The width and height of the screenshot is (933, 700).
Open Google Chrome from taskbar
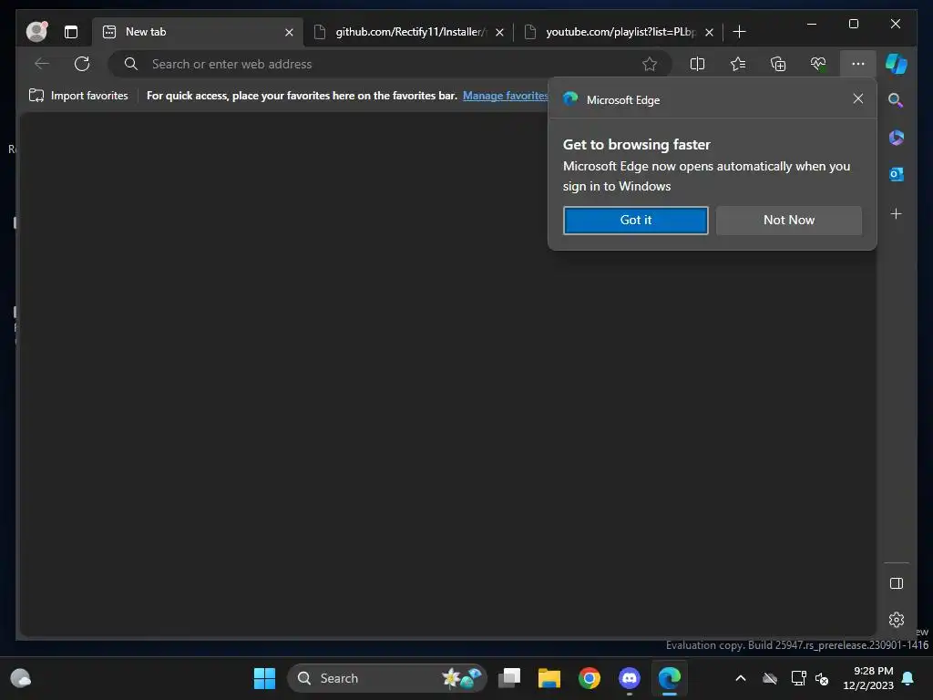[590, 678]
